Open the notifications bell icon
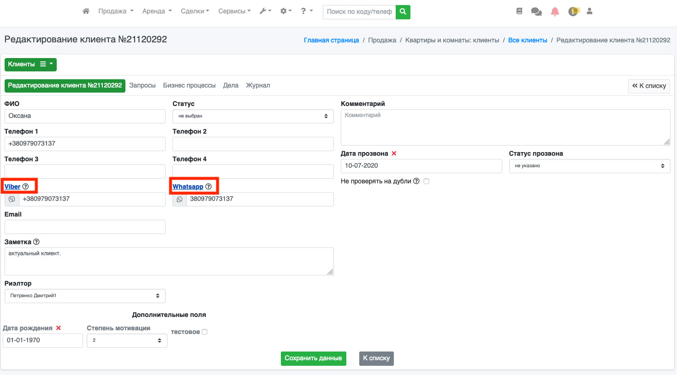The image size is (677, 375). tap(555, 12)
